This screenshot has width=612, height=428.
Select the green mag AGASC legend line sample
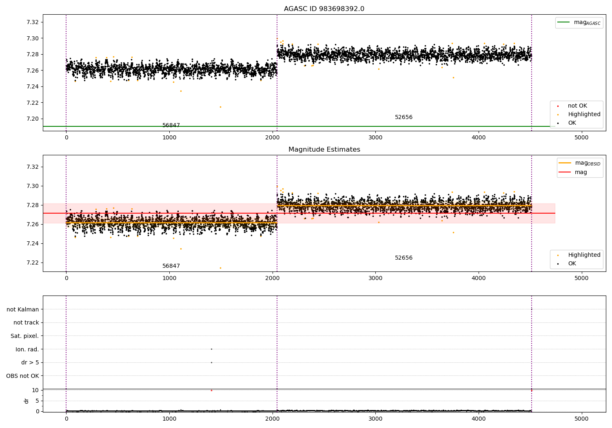[x=564, y=22]
